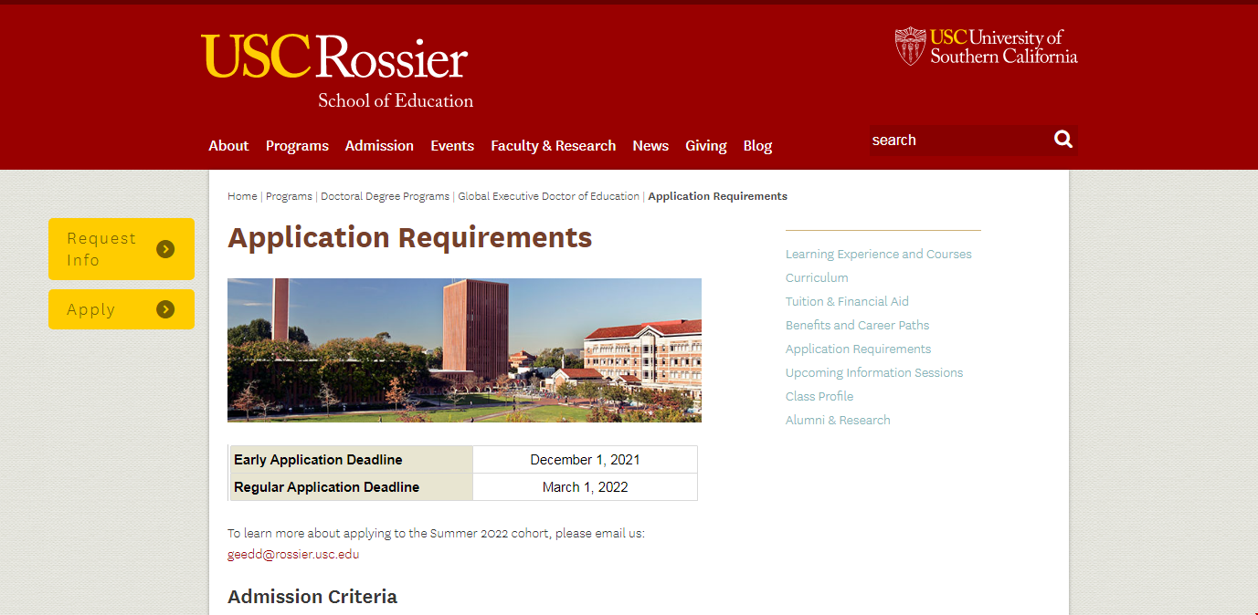The image size is (1258, 615).
Task: Go to Home breadcrumb link
Action: (x=242, y=196)
